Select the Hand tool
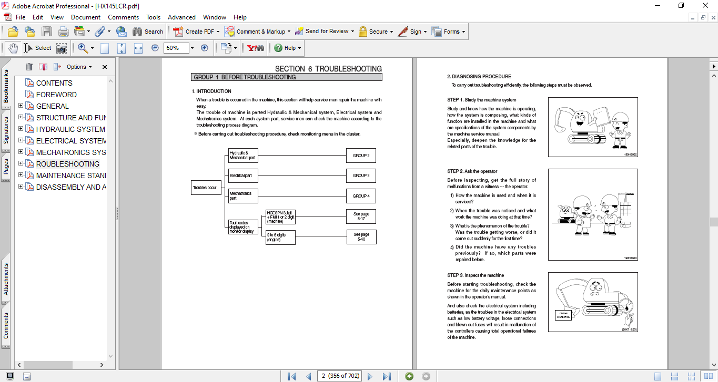718x382 pixels. point(13,48)
